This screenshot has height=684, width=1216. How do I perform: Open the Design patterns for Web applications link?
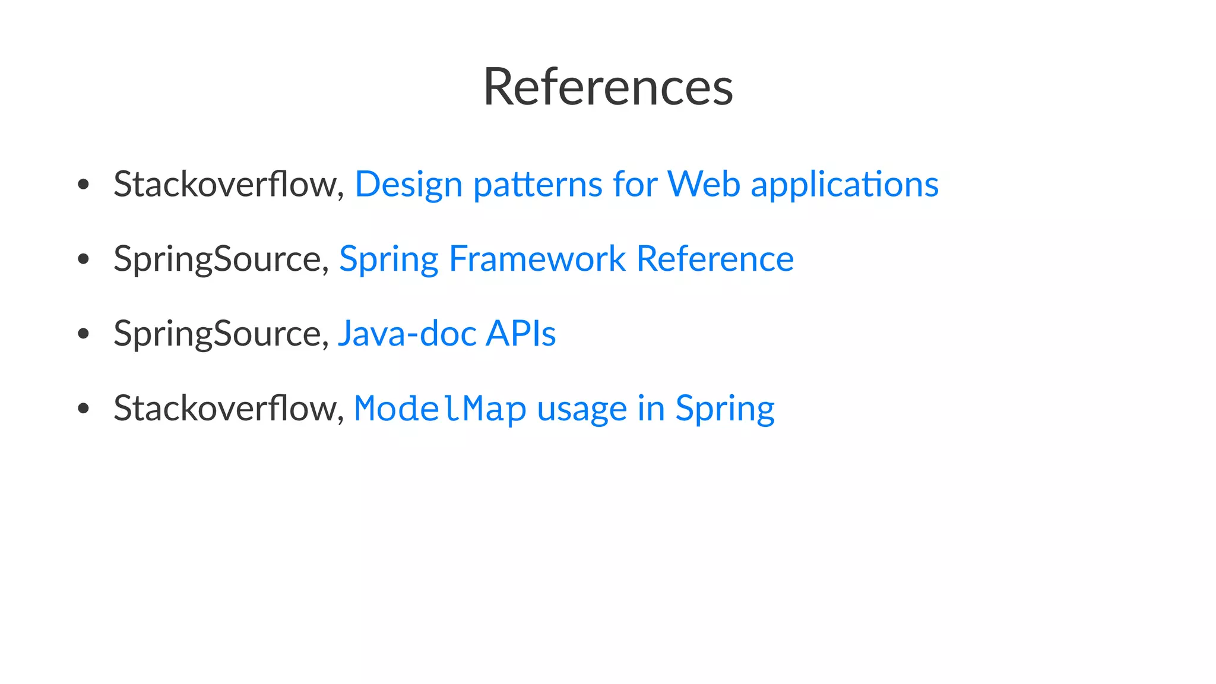pos(646,184)
